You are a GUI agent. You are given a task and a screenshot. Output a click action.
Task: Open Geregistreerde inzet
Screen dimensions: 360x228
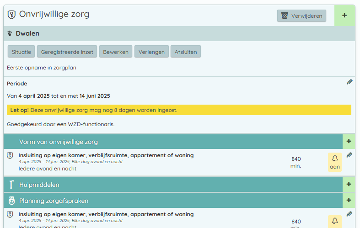[67, 52]
